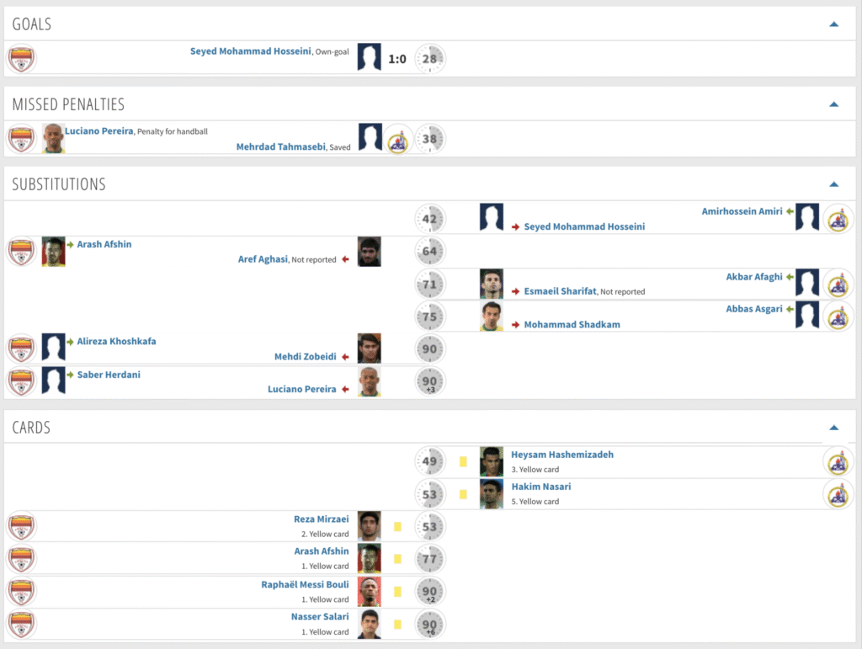Click the 64 minute substitution clock
Screen dimensions: 862x649
pos(430,251)
